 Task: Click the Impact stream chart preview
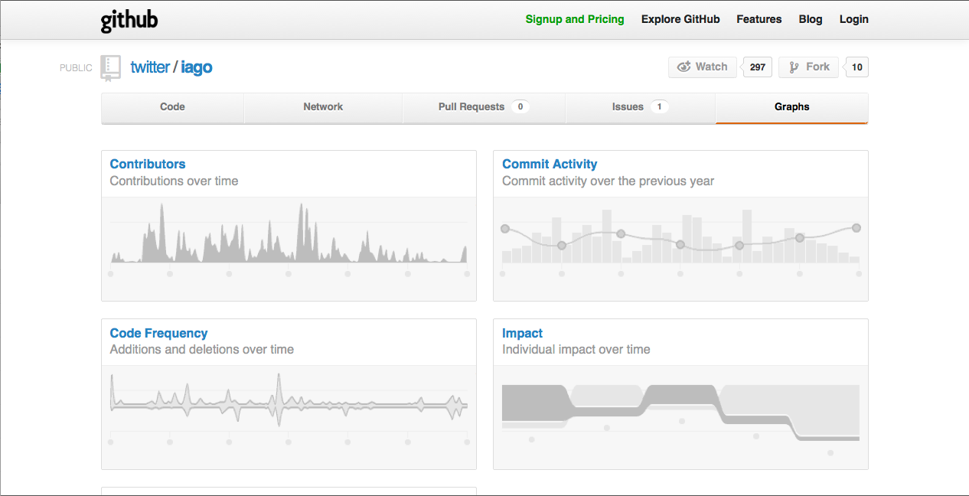(x=680, y=417)
